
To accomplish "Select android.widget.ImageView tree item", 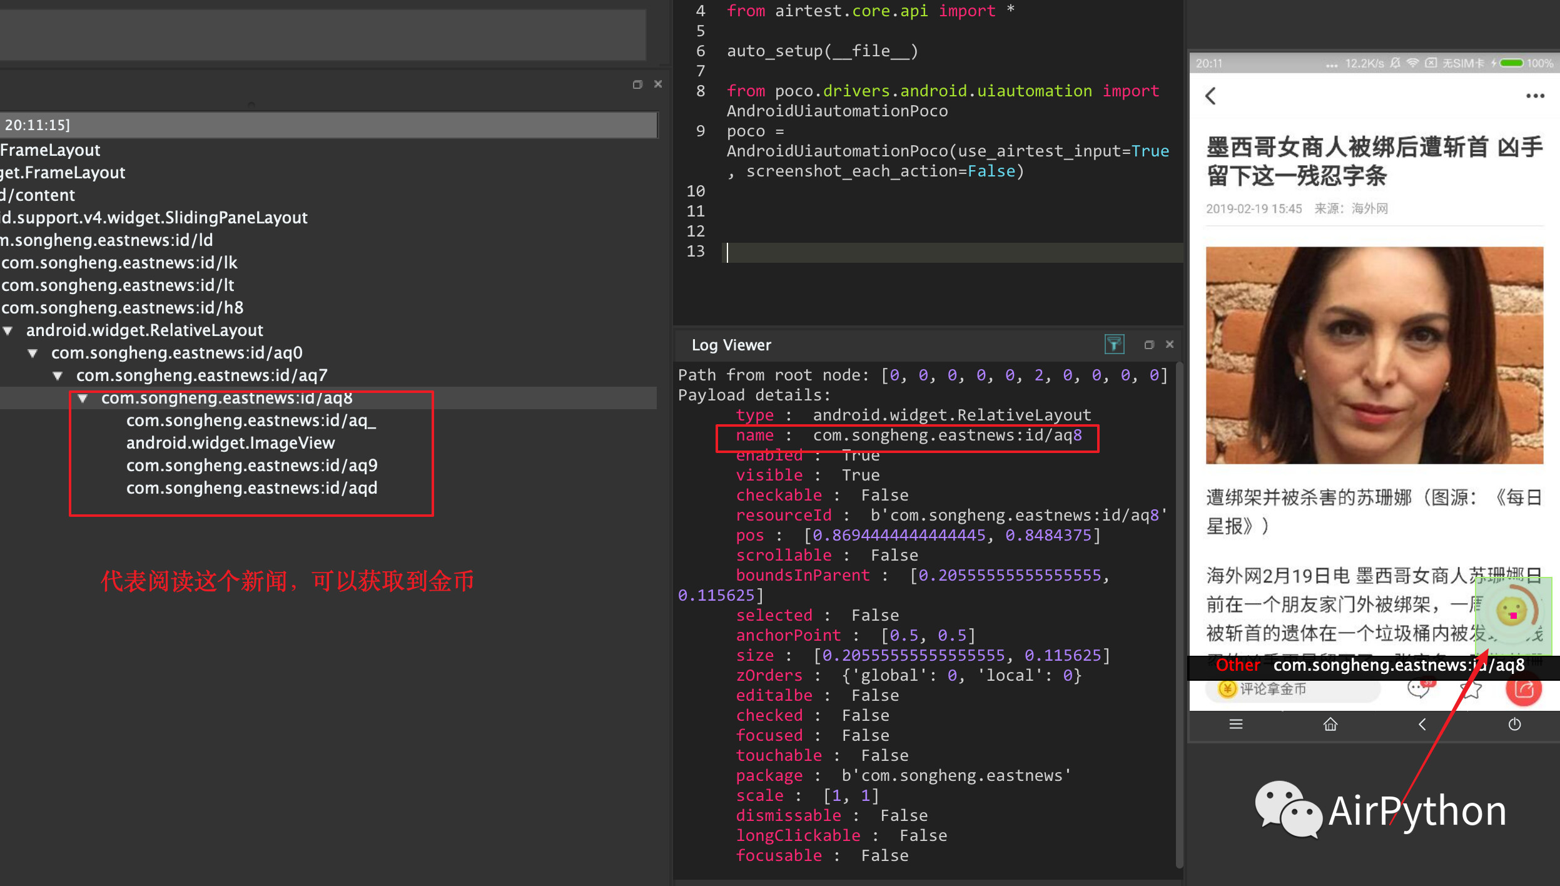I will pos(230,443).
